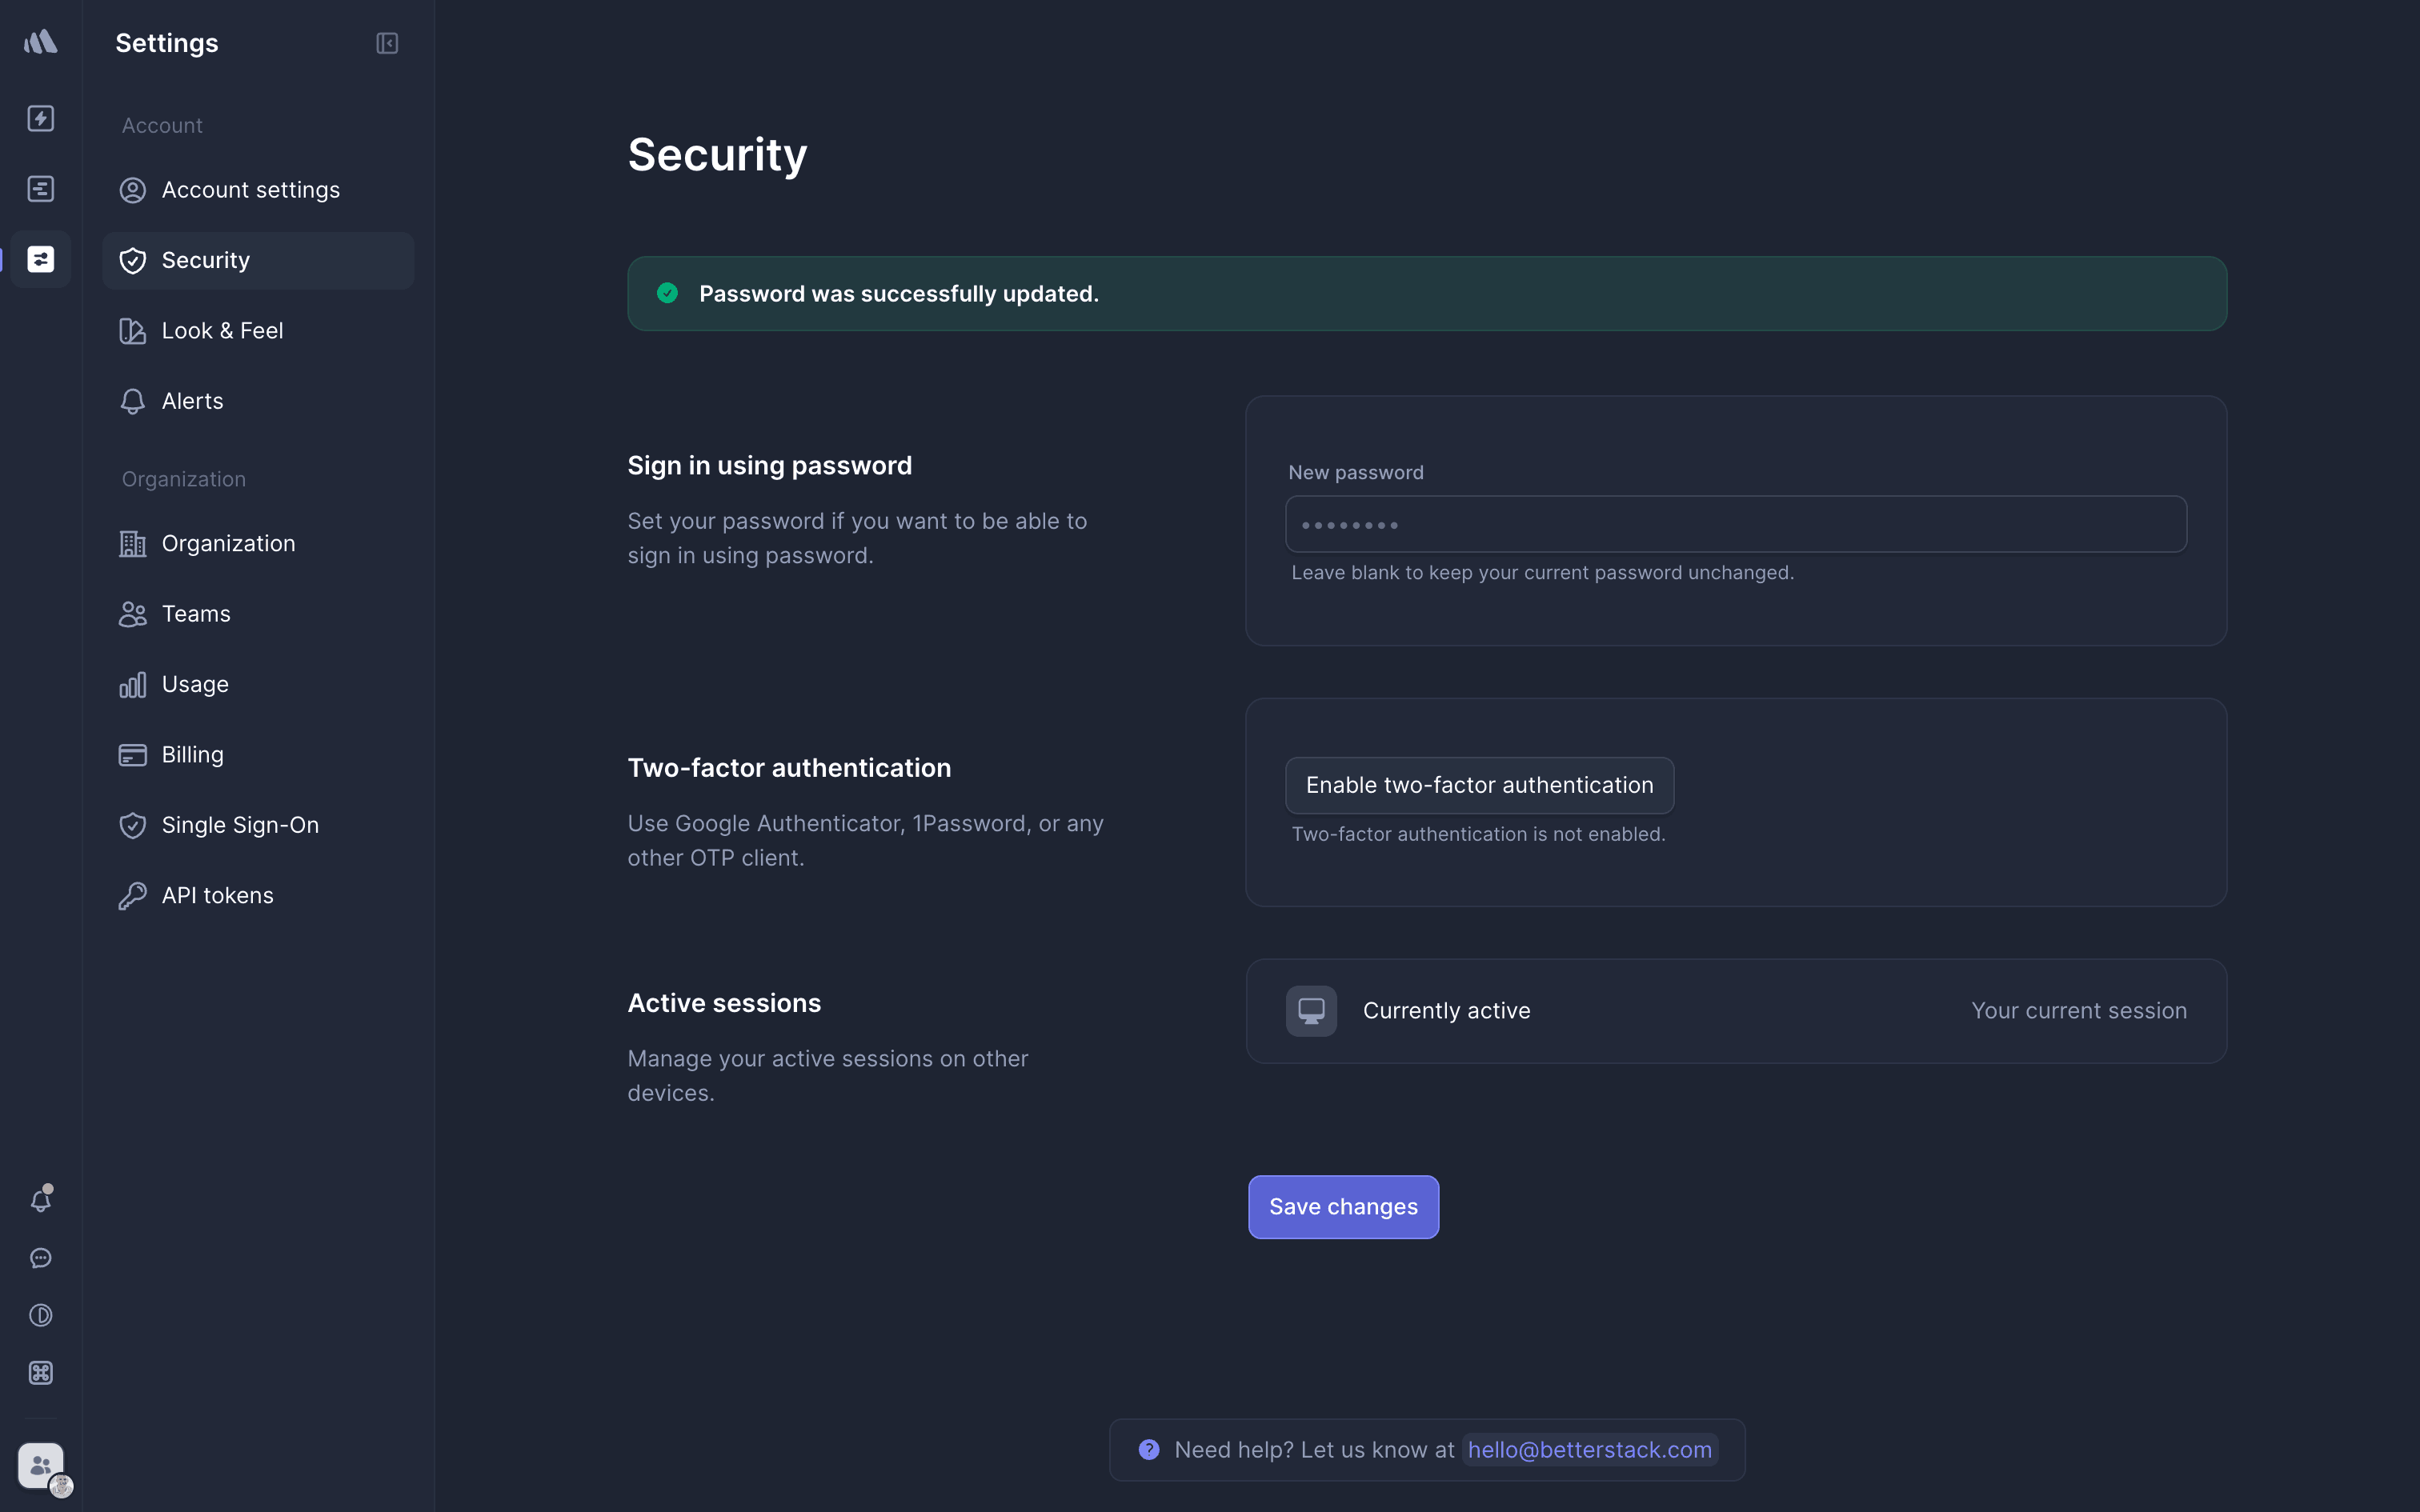Click the Better Stack logo icon
Screen dimensions: 2420x1512
41,42
